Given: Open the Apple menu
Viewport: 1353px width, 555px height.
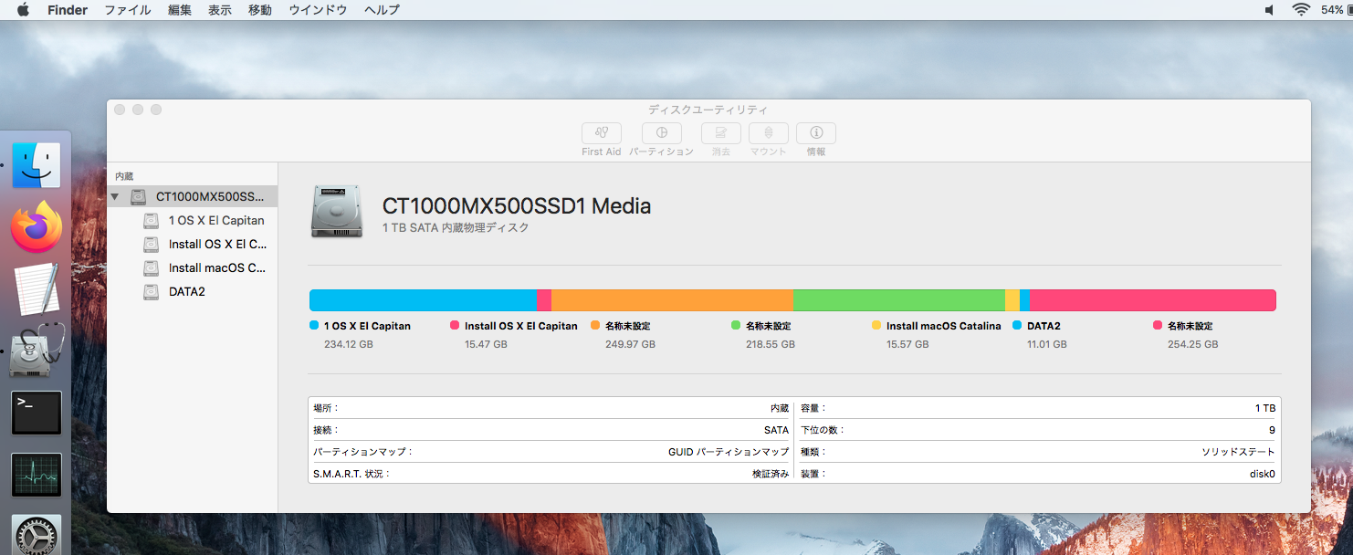Looking at the screenshot, I should click(x=23, y=10).
